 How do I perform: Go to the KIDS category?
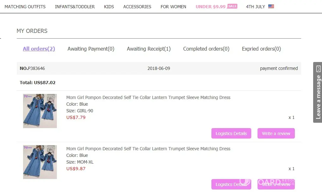click(109, 7)
